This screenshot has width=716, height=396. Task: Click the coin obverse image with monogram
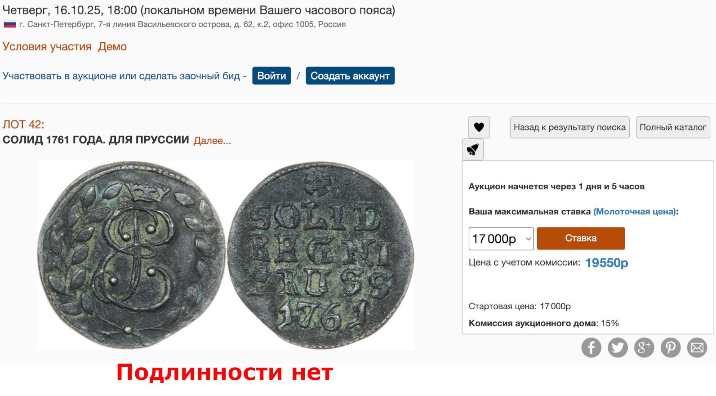pos(131,256)
